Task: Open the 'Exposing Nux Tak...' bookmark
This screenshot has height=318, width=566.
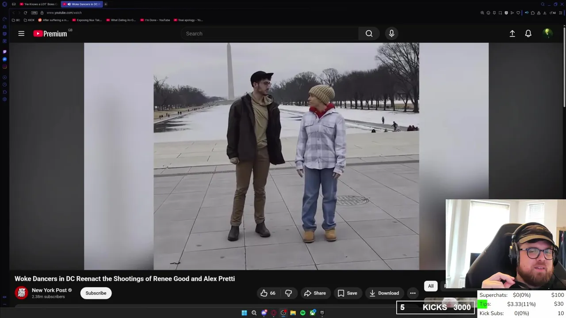Action: pos(87,20)
